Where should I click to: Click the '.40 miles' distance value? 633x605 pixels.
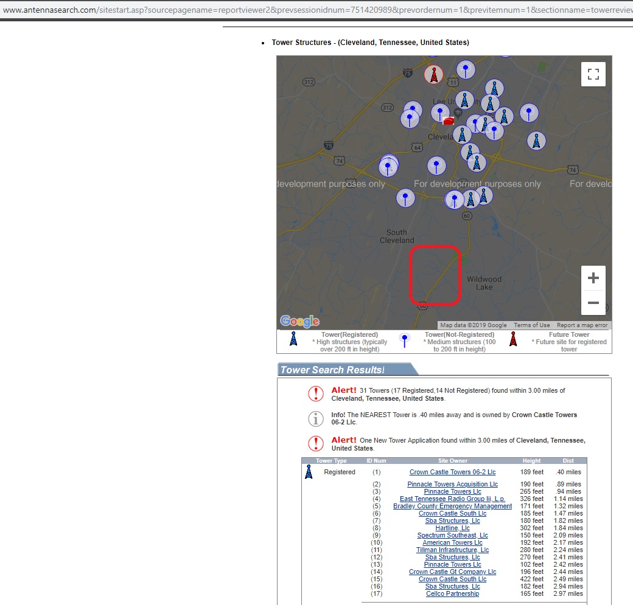pos(568,472)
